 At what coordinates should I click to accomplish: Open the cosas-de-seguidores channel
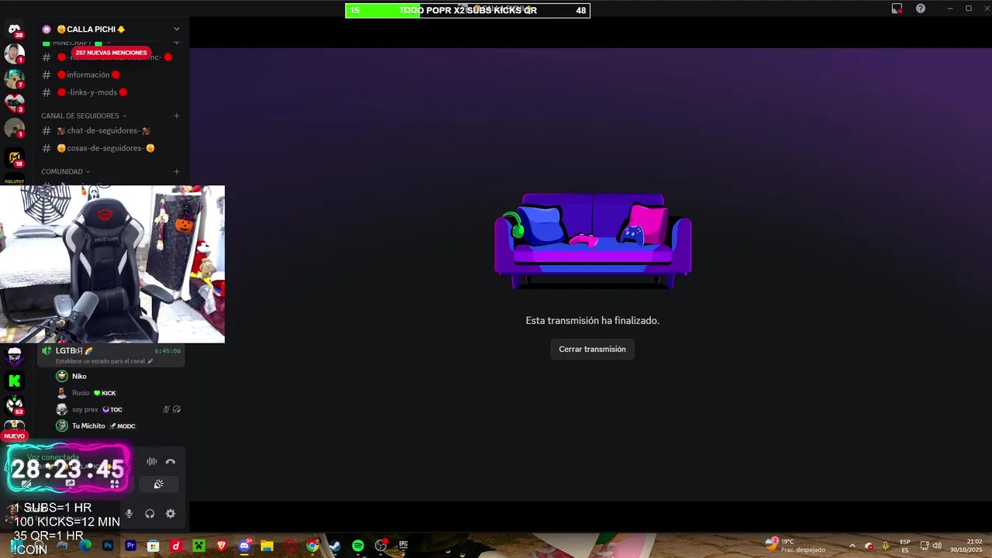[110, 148]
